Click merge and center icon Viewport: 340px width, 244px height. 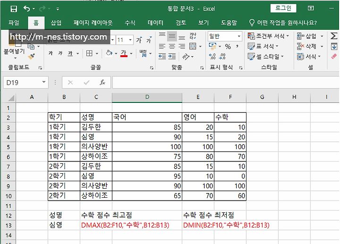[193, 46]
